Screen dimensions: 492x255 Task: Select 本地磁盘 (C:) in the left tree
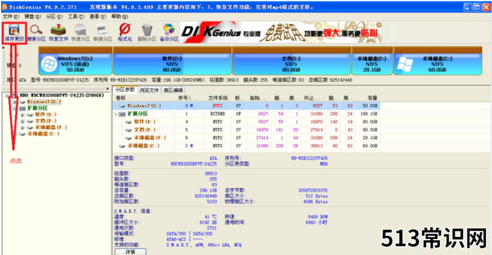point(43,134)
